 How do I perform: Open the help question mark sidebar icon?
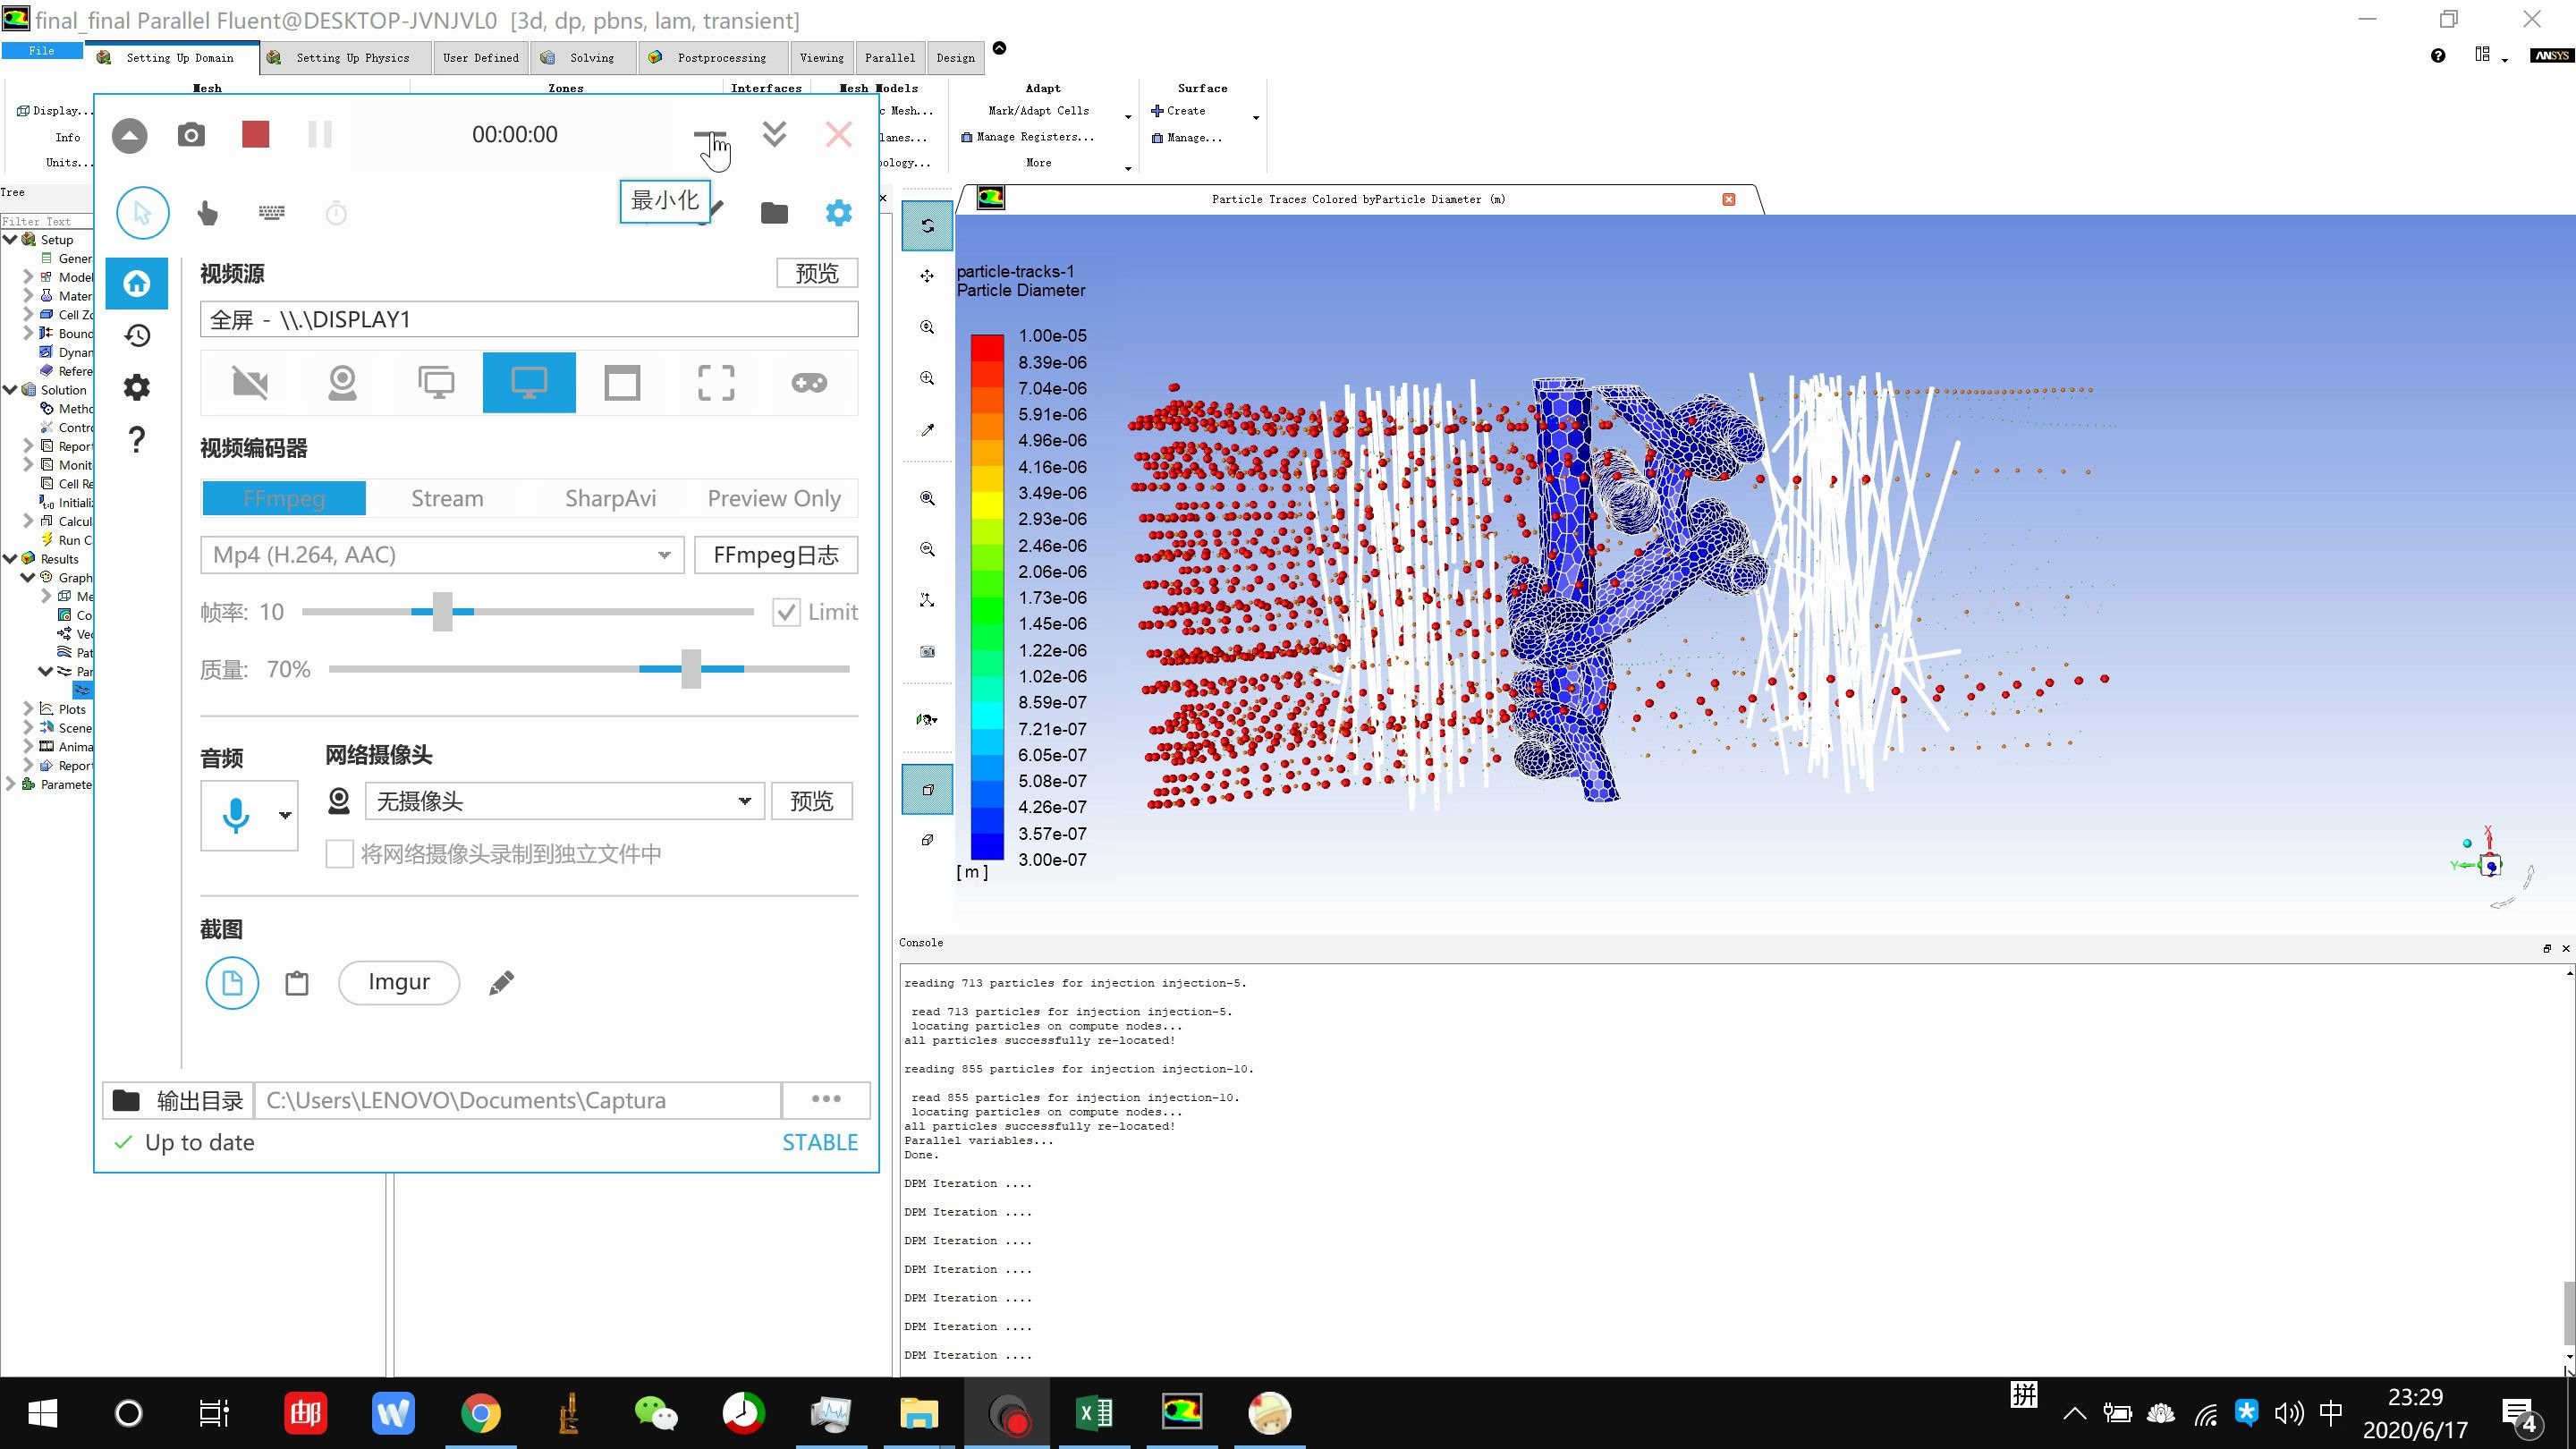pyautogui.click(x=137, y=440)
